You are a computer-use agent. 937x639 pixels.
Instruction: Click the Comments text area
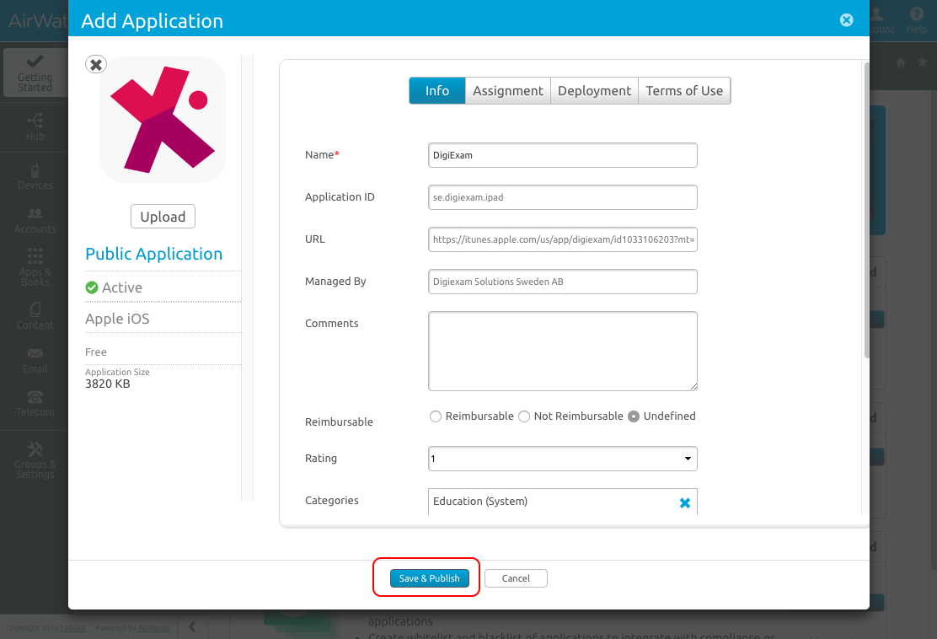click(x=562, y=351)
